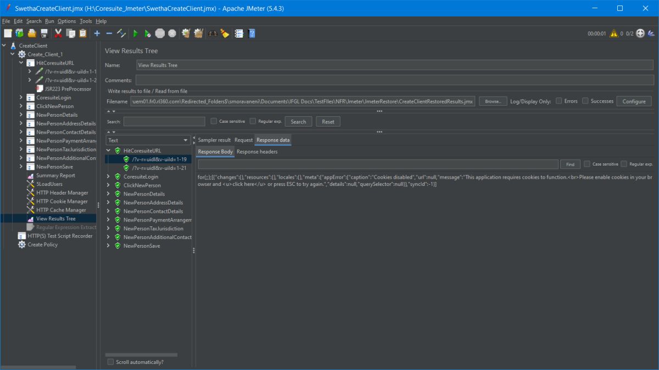Screen dimensions: 659x370
Task: Expand CoresuiteLogin in test plan tree
Action: click(x=21, y=98)
